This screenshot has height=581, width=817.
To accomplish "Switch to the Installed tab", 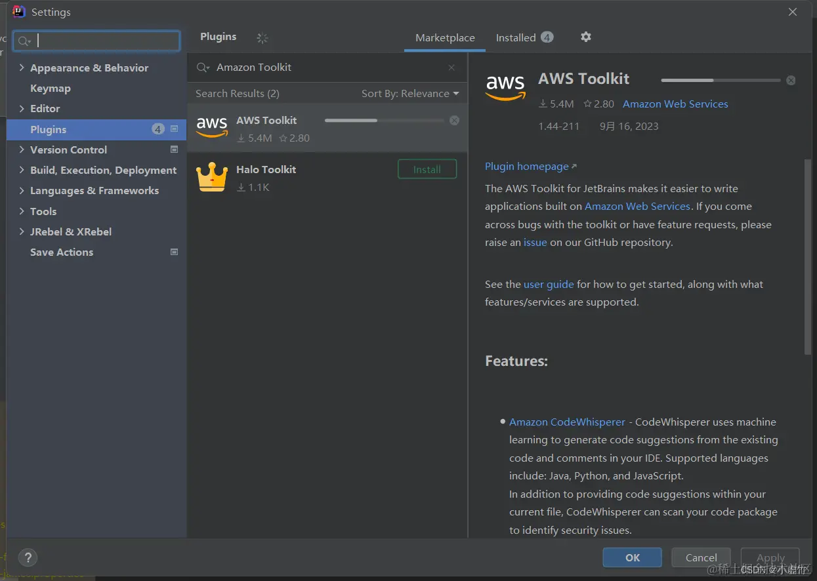I will click(524, 38).
